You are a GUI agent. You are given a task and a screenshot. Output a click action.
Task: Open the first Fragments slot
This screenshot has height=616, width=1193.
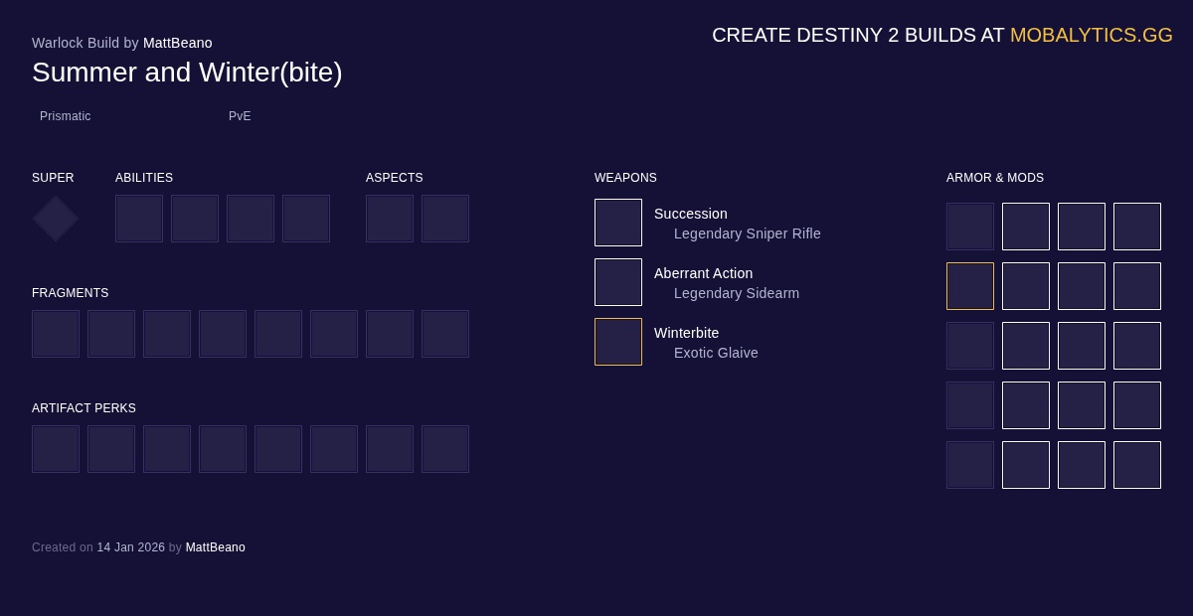[x=56, y=334]
